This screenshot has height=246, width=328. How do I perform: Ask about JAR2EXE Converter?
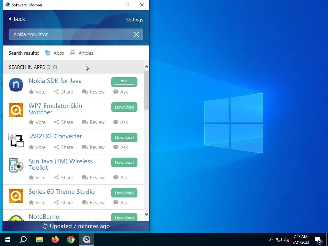tap(120, 147)
